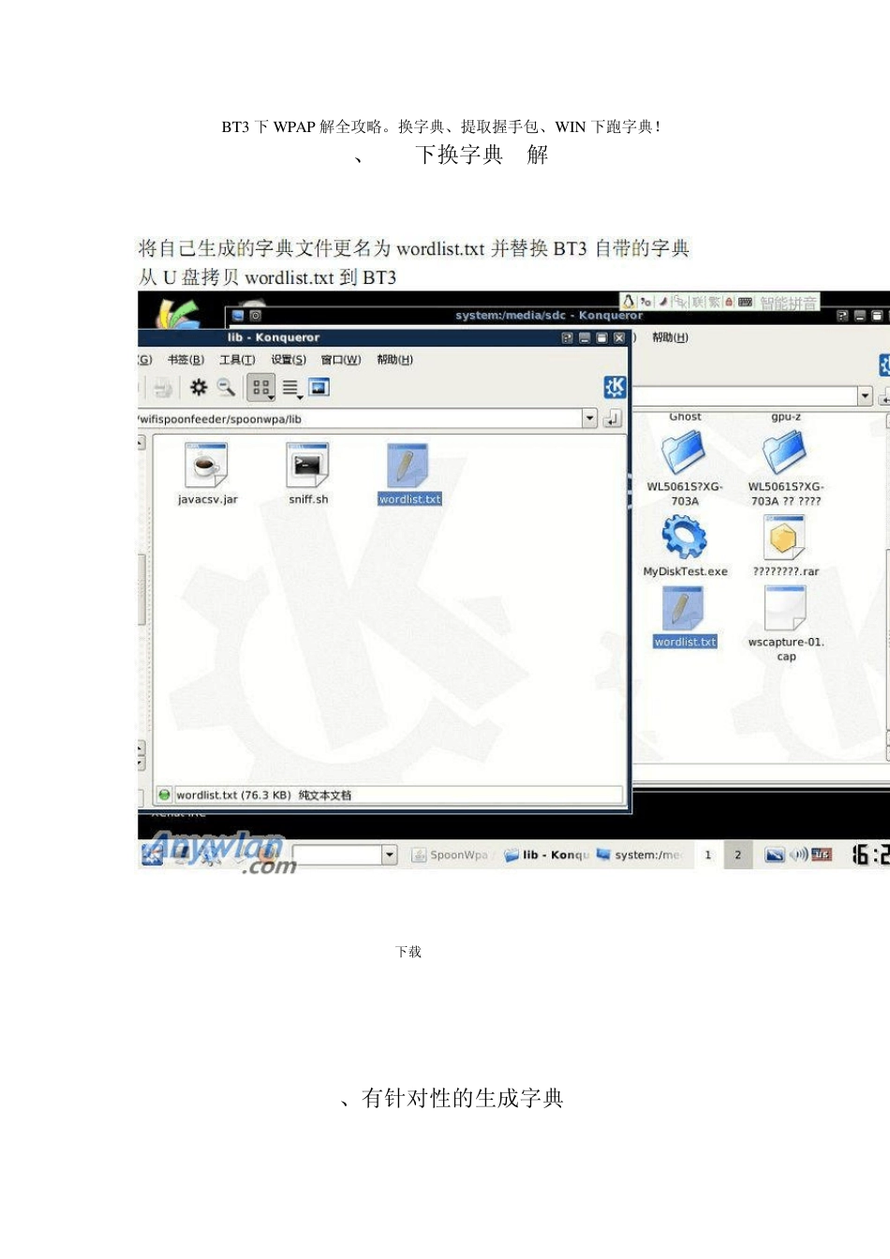Switch to virtual desktop 2

[738, 854]
